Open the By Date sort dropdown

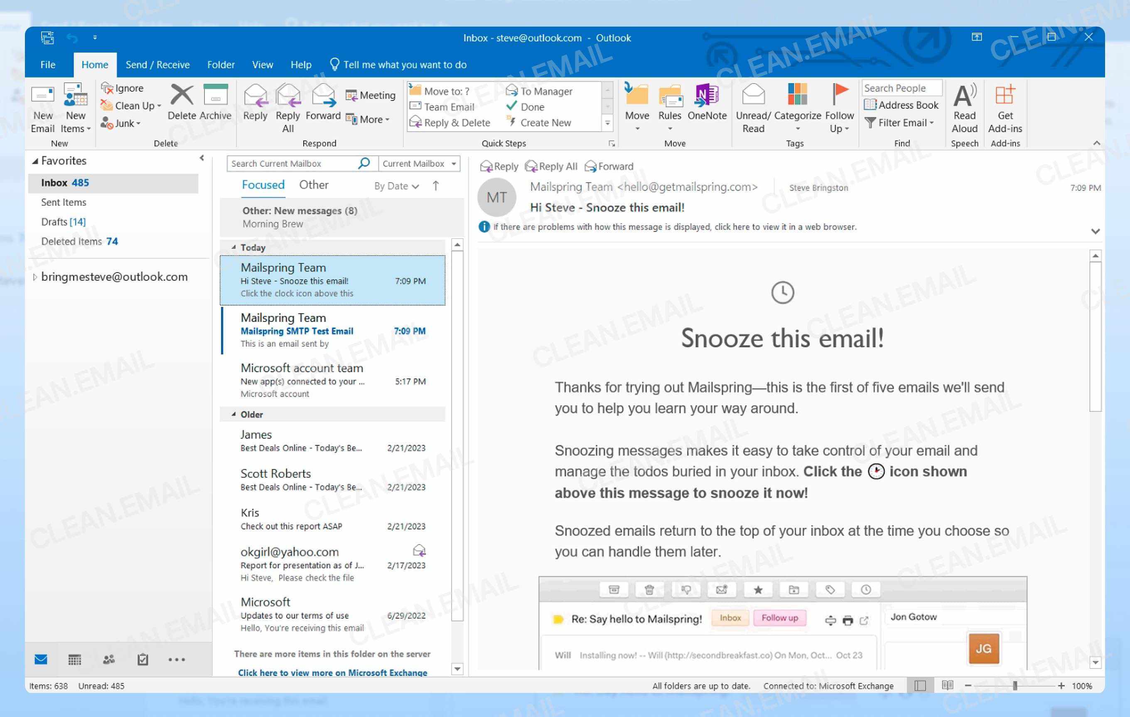pos(395,186)
